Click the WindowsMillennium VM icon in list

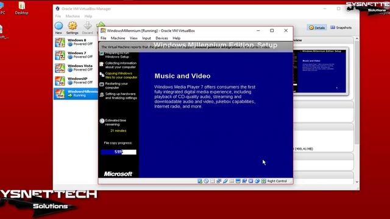(x=60, y=94)
